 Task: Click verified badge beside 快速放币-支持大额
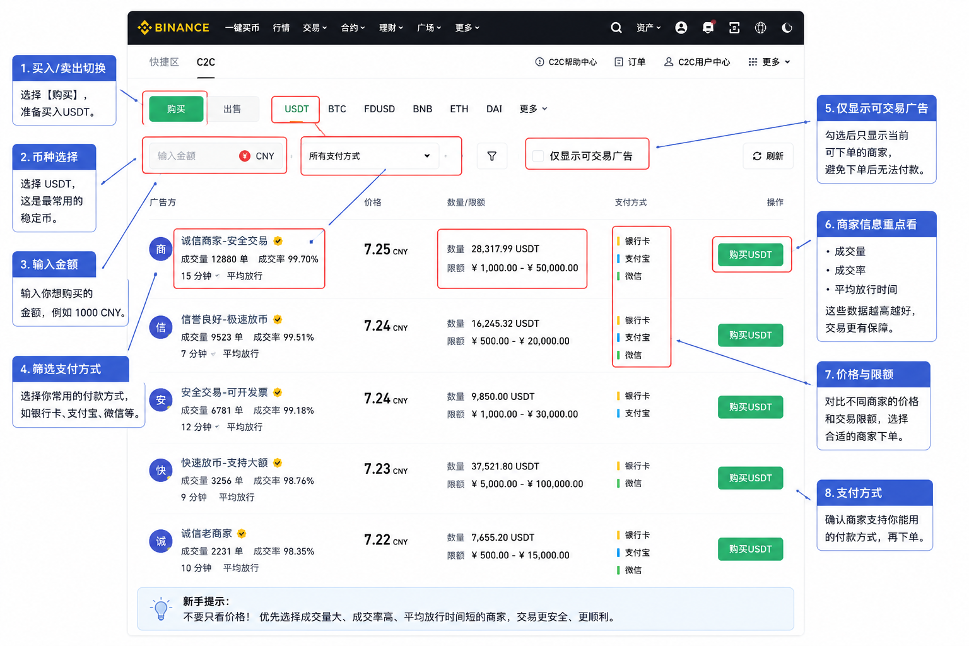(278, 463)
